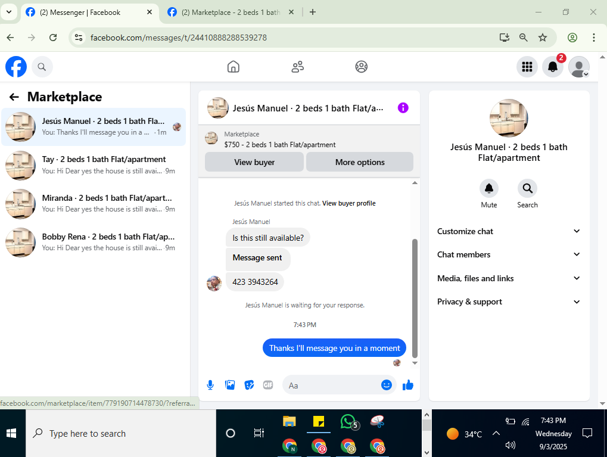
Task: Open the notifications bell
Action: point(552,67)
